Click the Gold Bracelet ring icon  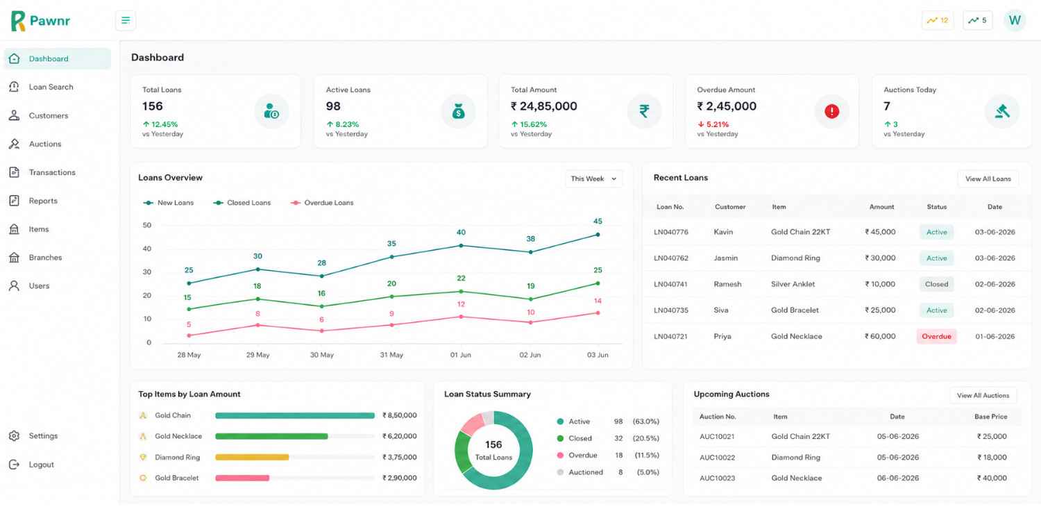pyautogui.click(x=143, y=478)
